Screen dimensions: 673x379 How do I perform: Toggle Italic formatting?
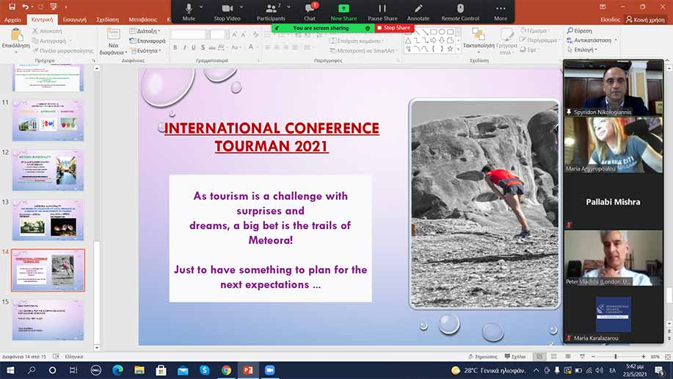point(184,47)
